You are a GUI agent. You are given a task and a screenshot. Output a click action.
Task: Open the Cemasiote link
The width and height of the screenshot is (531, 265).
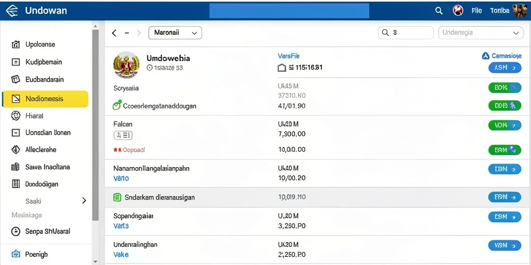click(507, 56)
